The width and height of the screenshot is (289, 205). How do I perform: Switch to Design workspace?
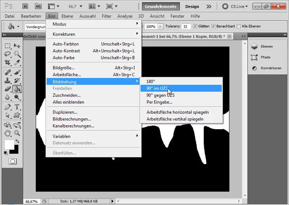[192, 6]
